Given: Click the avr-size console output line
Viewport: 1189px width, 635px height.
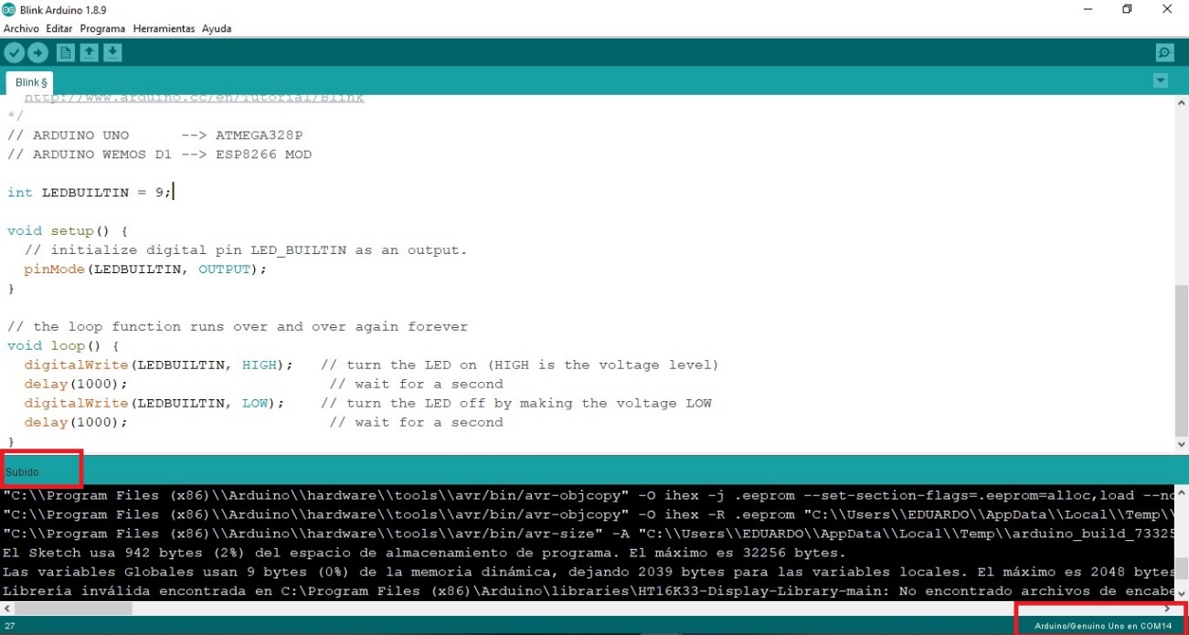Looking at the screenshot, I should click(588, 534).
